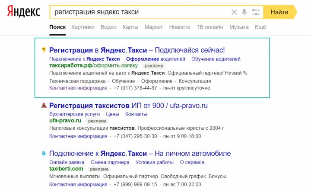Click 'Подключение к Яндекс.Такси' sitelink
Screen dimensions: 311x193
[85, 59]
